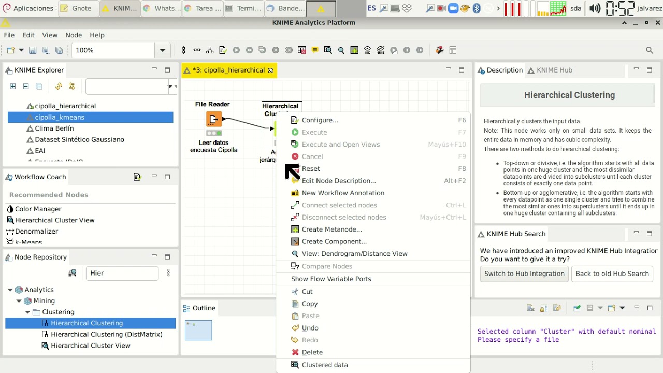663x373 pixels.
Task: Collapse the Analytics tree node
Action: click(x=10, y=290)
